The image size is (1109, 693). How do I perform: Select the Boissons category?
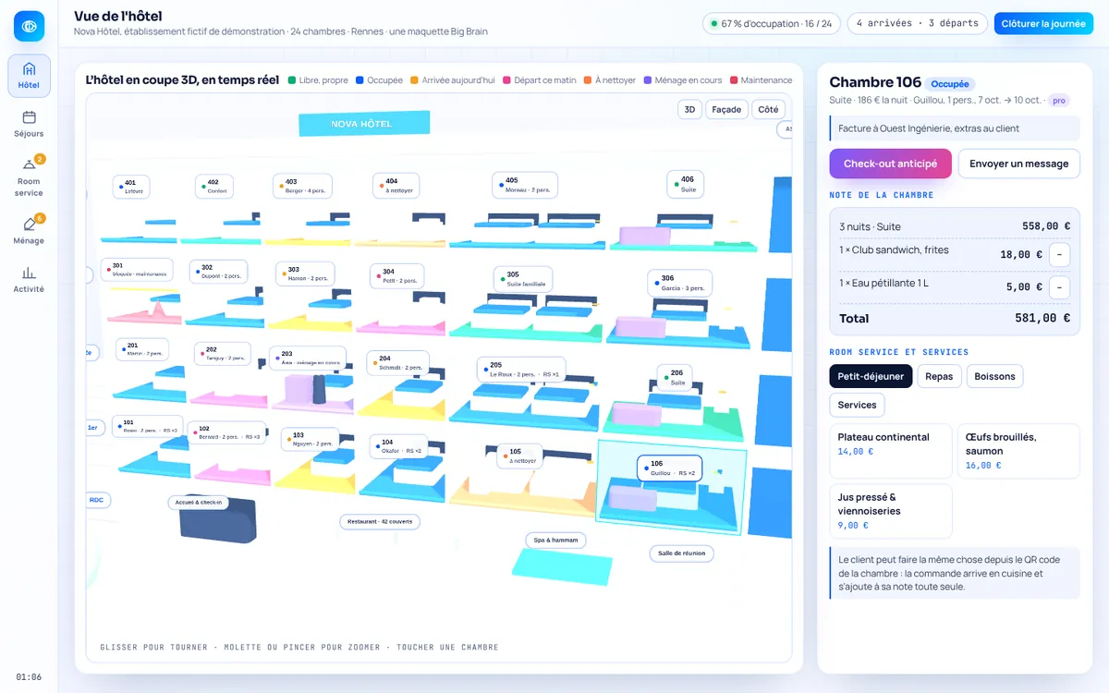pyautogui.click(x=995, y=376)
